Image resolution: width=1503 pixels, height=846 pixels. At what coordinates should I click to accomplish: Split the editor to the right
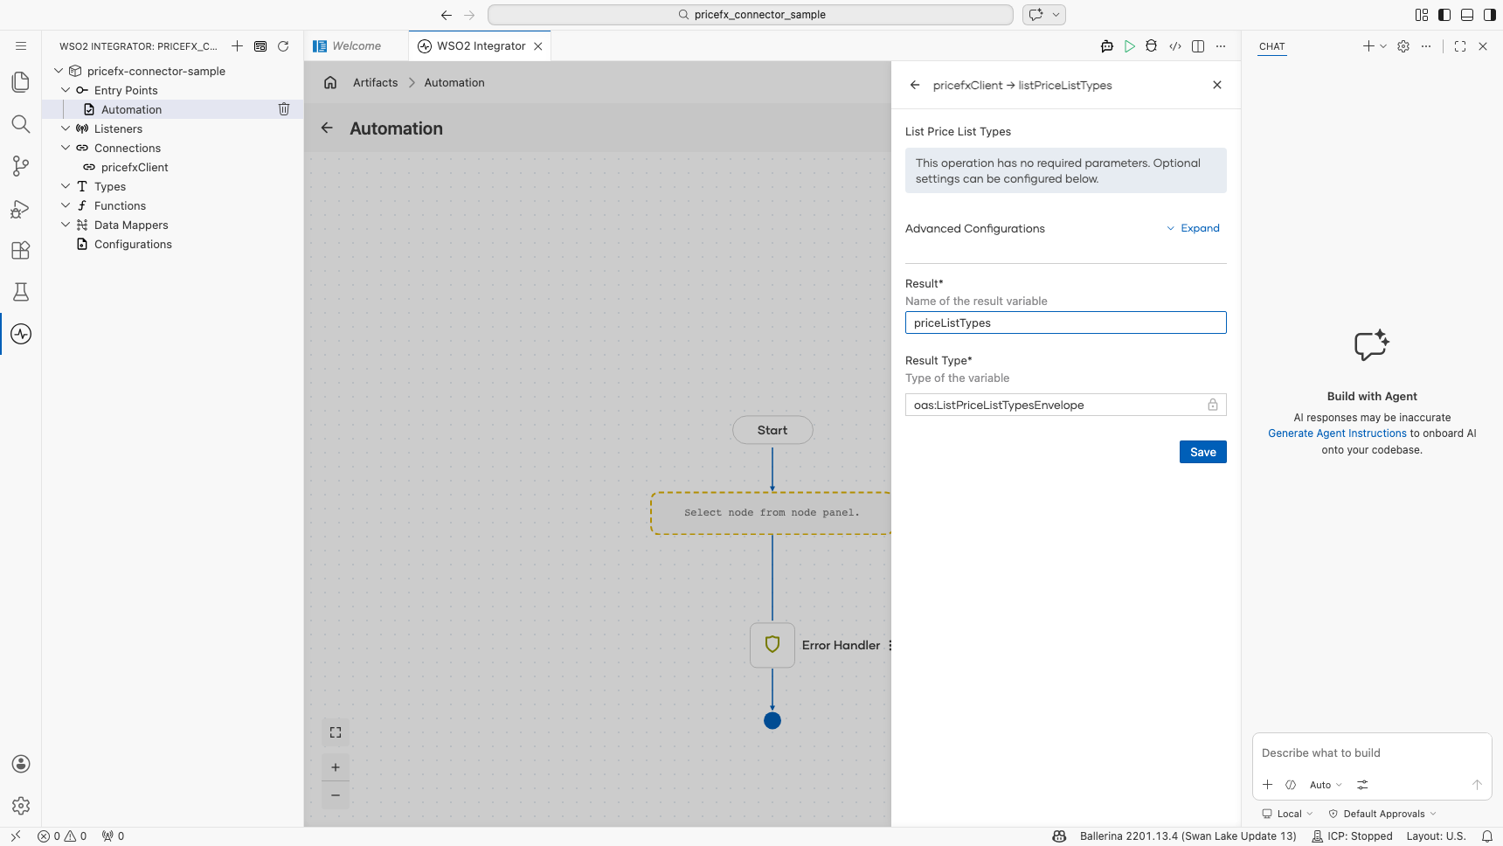coord(1198,46)
